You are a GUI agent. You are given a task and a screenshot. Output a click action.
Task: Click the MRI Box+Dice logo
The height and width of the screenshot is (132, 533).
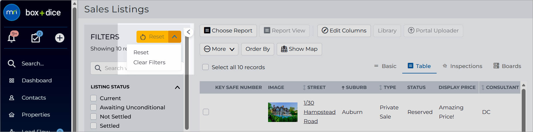coord(32,12)
